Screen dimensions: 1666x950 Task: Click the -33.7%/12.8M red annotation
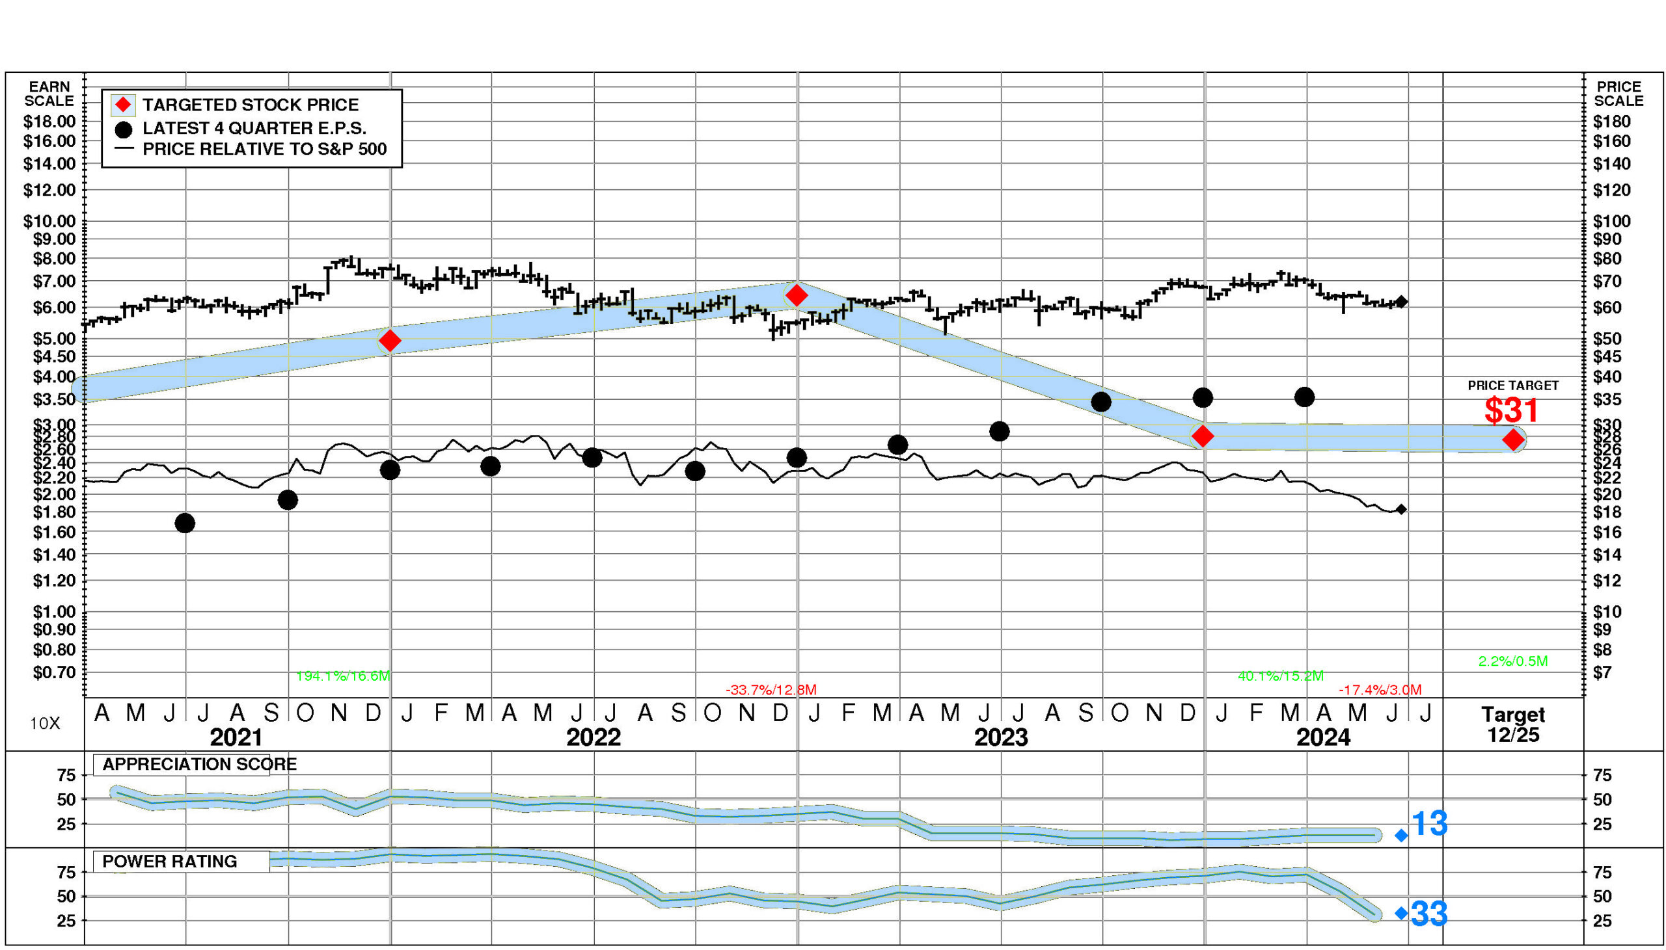(771, 690)
